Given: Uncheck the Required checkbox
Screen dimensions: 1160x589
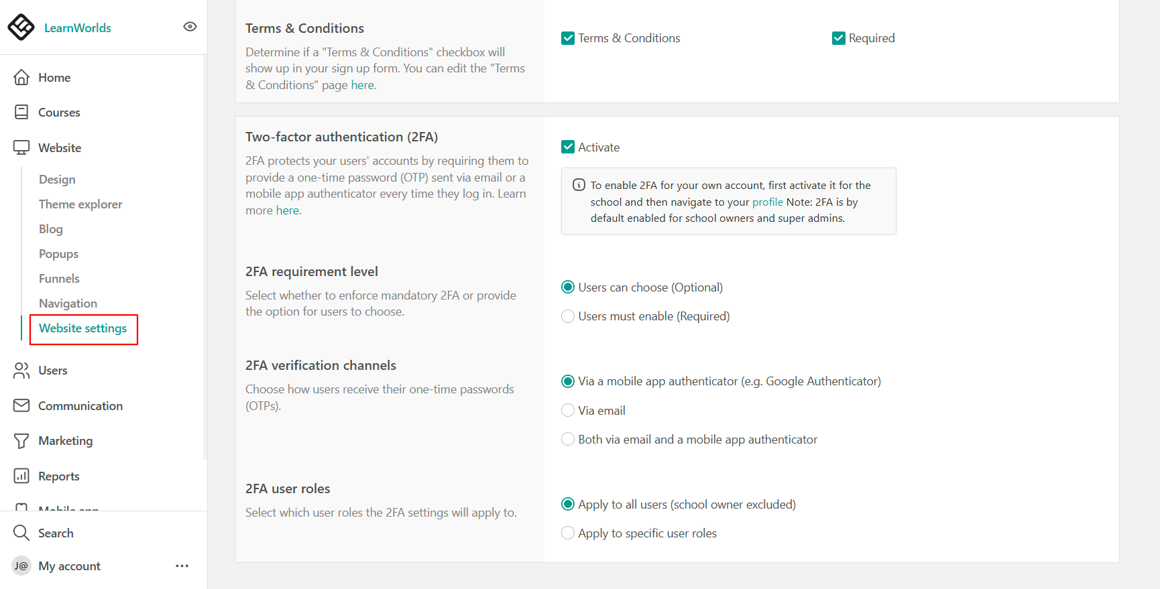Looking at the screenshot, I should pos(839,38).
